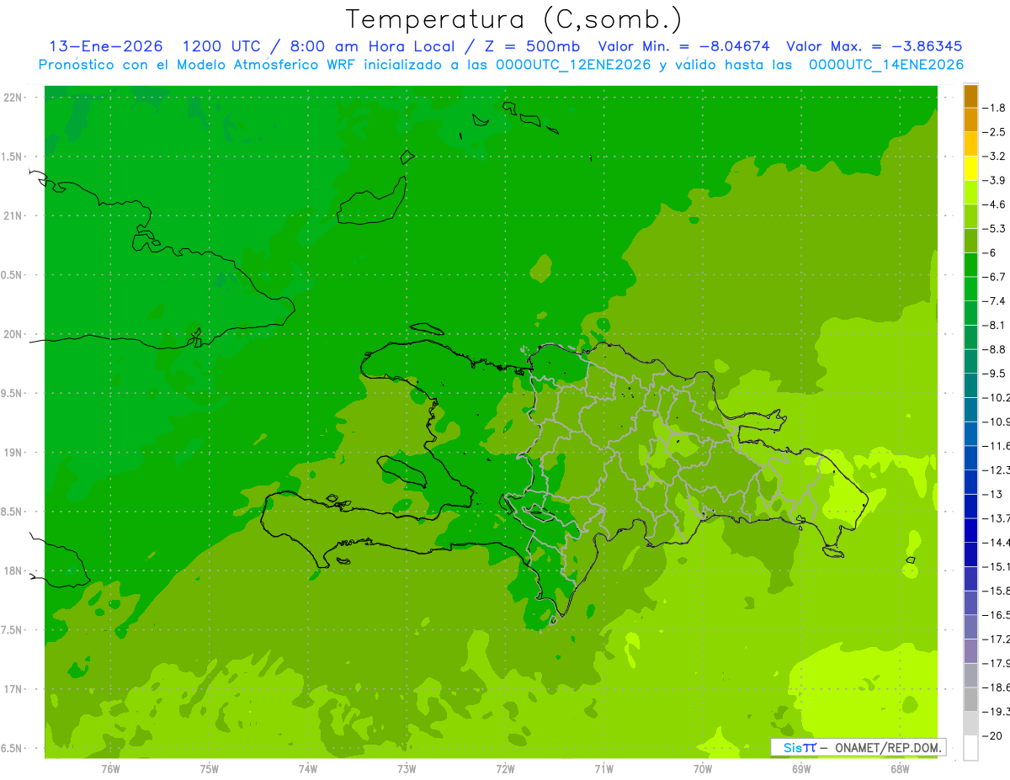This screenshot has width=1010, height=780.
Task: Click the "-20" colorbar value
Action: (x=992, y=736)
